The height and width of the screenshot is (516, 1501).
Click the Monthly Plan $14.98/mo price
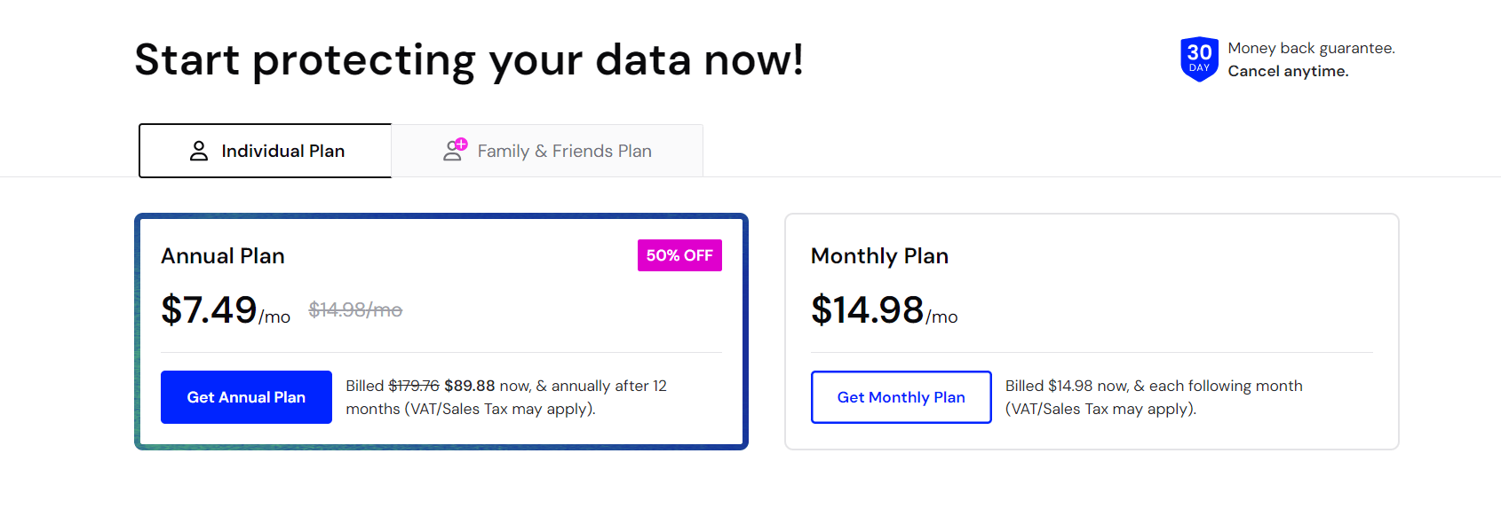click(x=884, y=310)
